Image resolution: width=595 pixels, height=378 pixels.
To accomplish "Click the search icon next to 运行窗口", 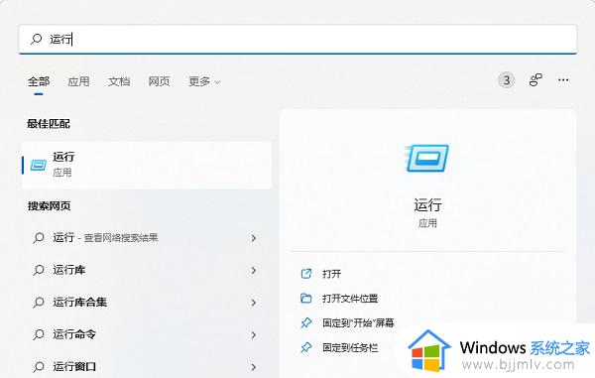I will click(39, 367).
